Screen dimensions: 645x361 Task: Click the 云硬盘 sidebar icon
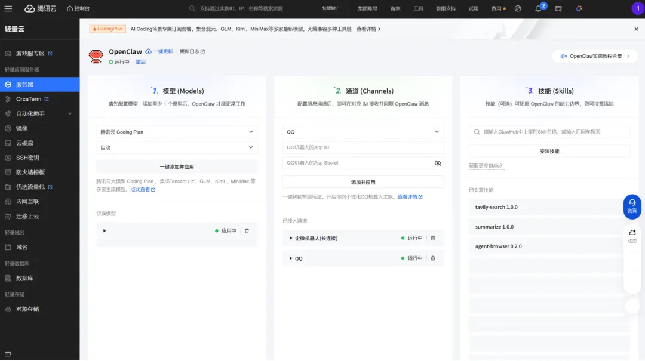pos(8,143)
